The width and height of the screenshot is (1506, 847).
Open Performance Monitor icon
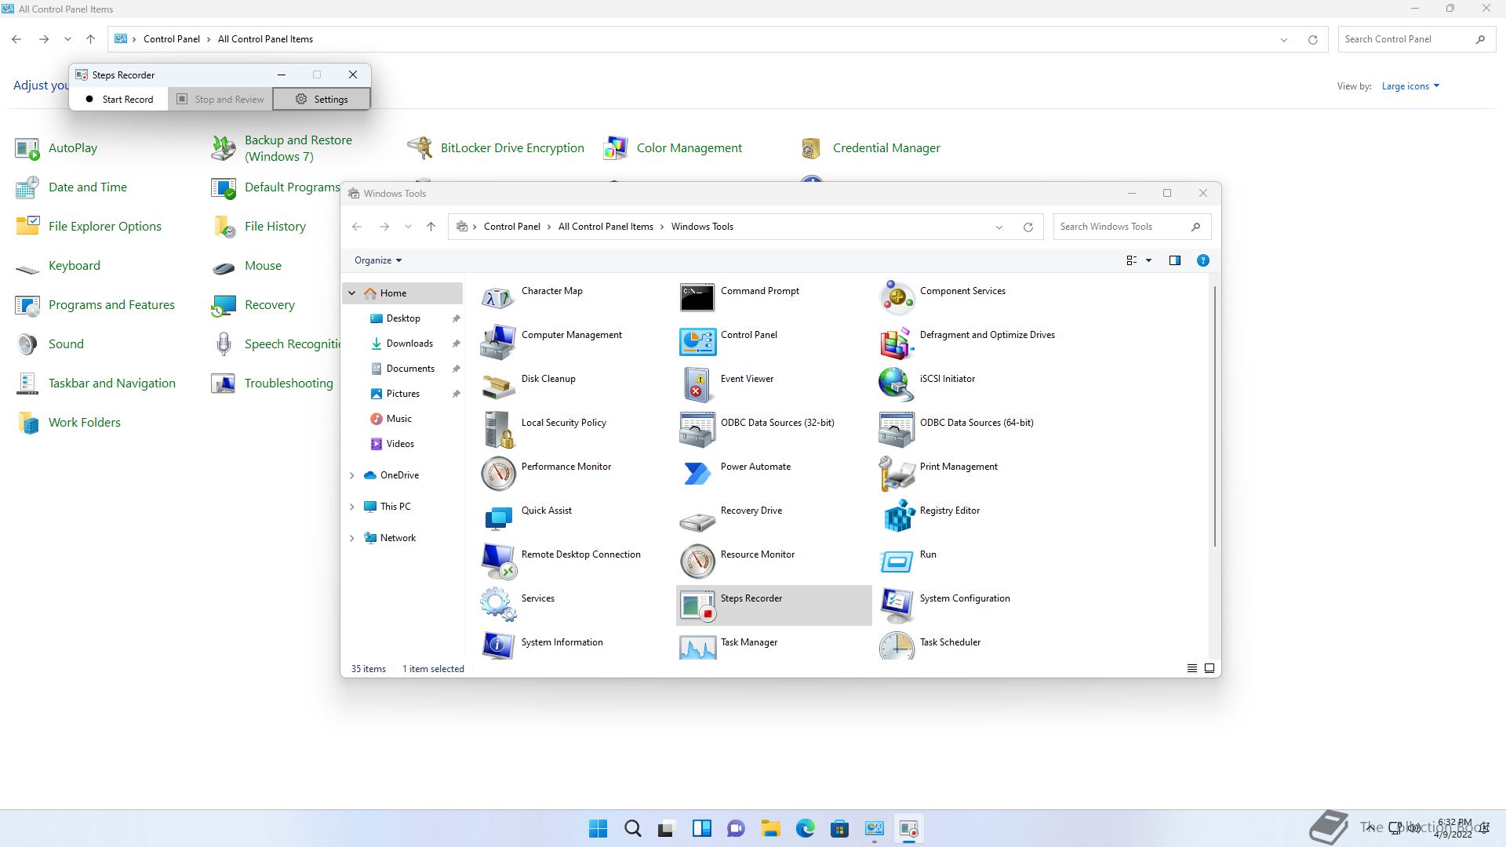[x=498, y=474]
